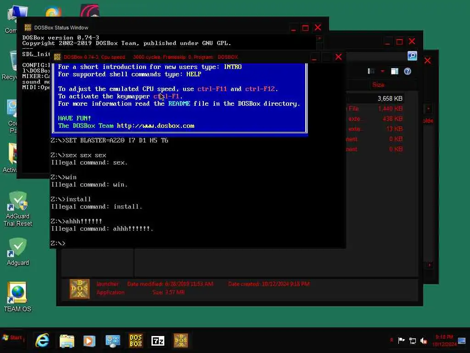Screen dimensions: 470x353
Task: Select the wooden DOSBox launcher taskbar icon
Action: [181, 341]
